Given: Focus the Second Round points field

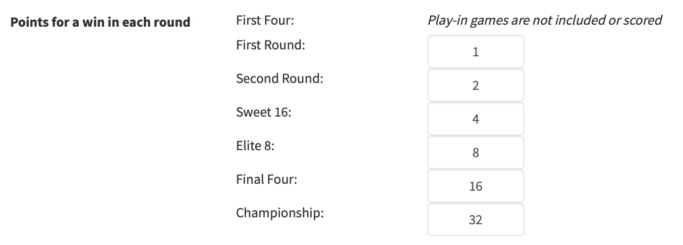Looking at the screenshot, I should click(x=475, y=85).
